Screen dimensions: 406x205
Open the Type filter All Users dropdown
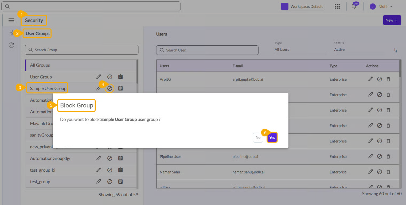tap(299, 50)
